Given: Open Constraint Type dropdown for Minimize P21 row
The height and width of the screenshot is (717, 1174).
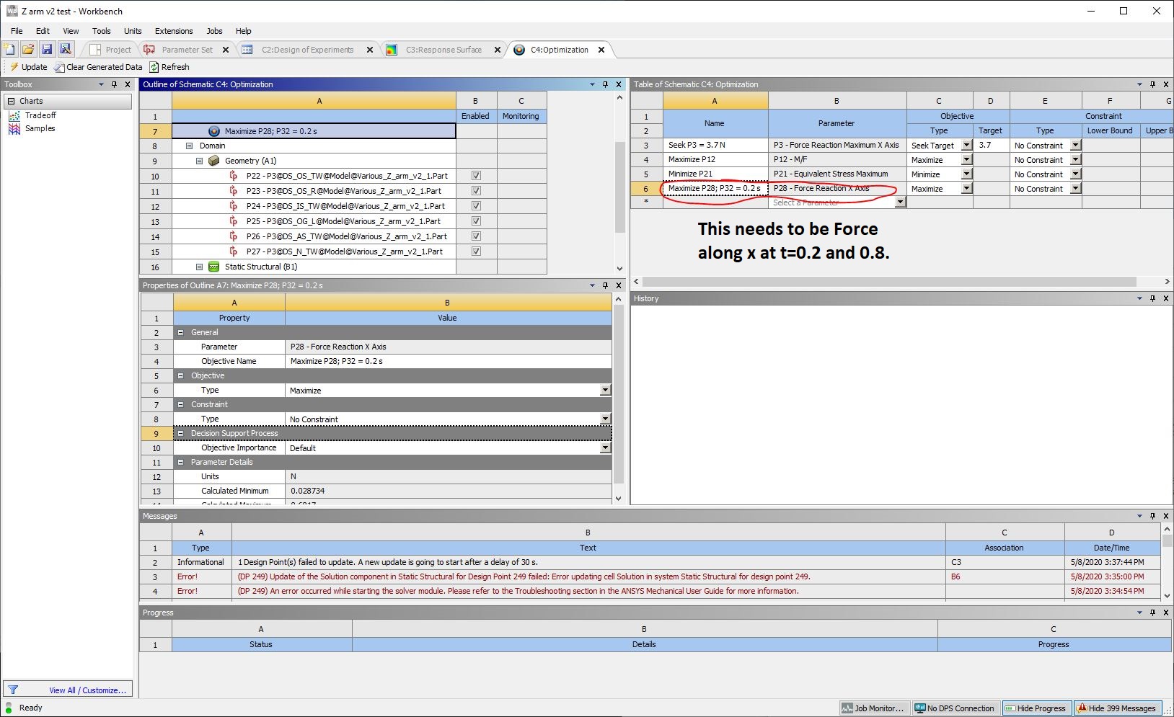Looking at the screenshot, I should [x=1075, y=174].
